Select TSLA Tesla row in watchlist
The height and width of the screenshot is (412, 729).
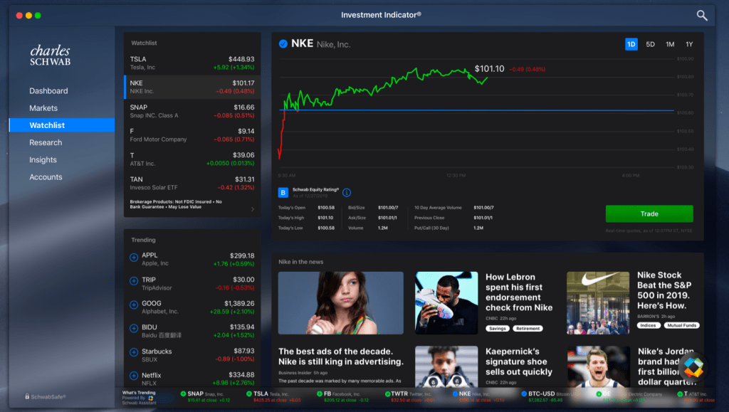click(x=192, y=63)
